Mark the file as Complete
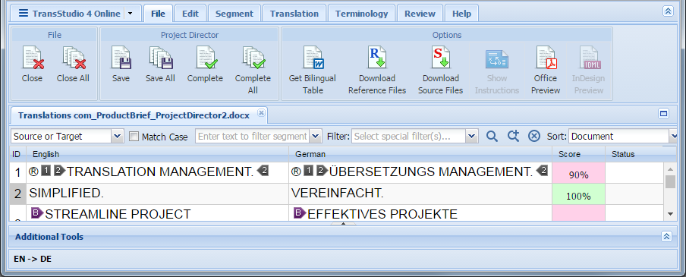The width and height of the screenshot is (686, 277). (205, 58)
